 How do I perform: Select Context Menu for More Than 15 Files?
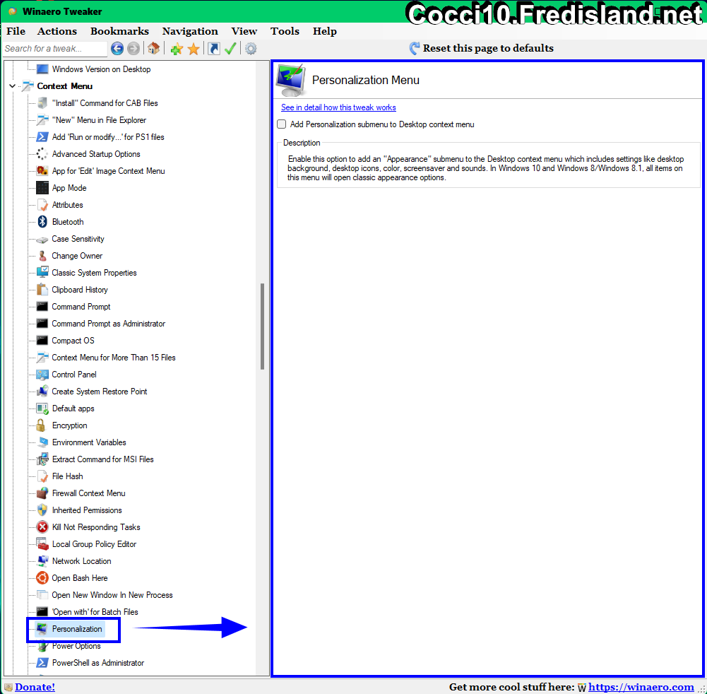click(114, 358)
